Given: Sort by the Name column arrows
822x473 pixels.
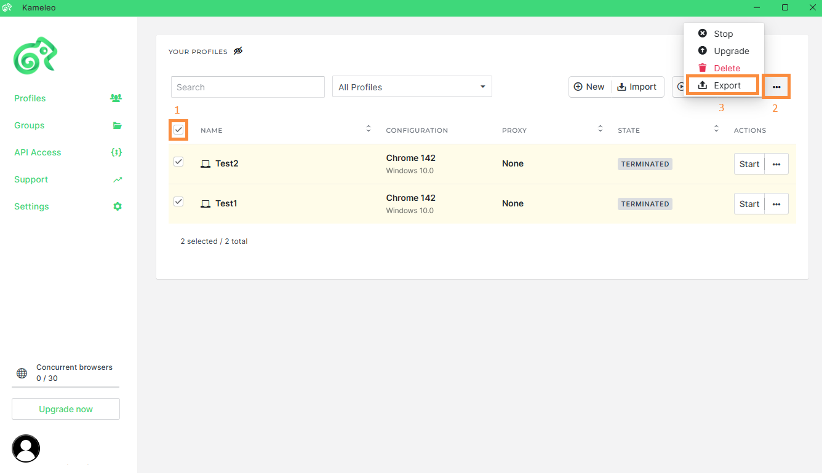Looking at the screenshot, I should click(369, 128).
